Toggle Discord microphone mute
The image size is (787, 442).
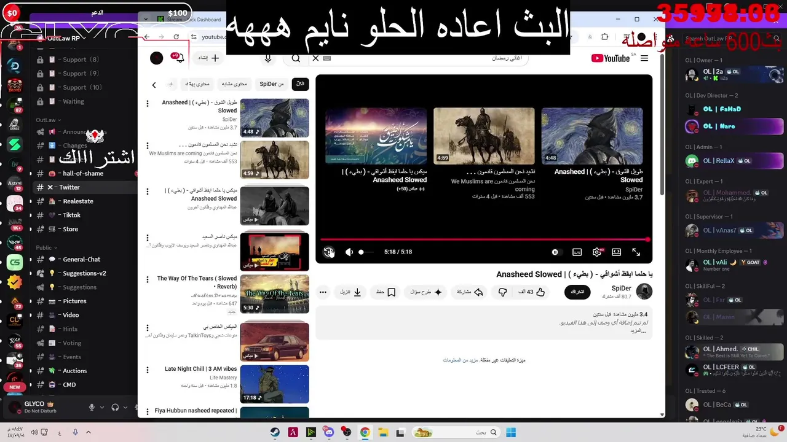(x=92, y=407)
